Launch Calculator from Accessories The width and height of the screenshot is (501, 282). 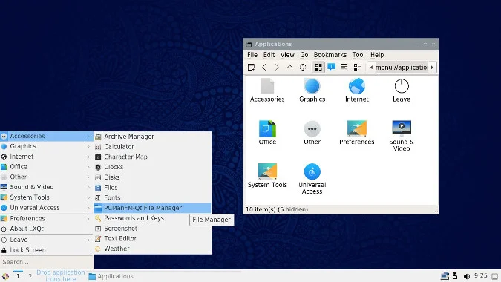click(152, 147)
